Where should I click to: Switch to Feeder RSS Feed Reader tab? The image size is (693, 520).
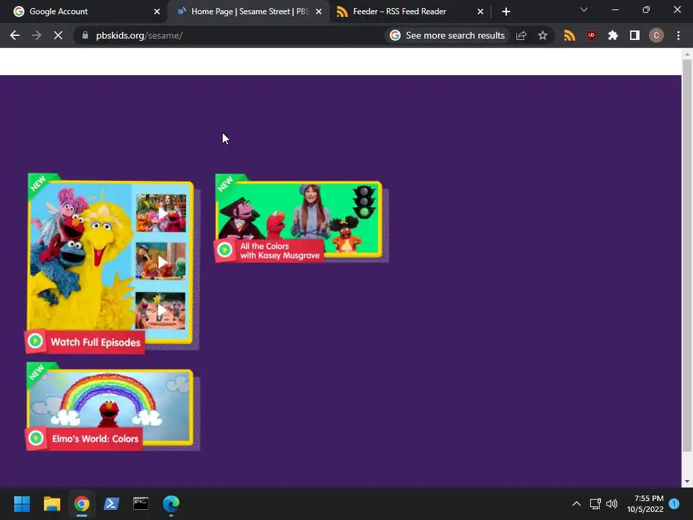point(410,12)
